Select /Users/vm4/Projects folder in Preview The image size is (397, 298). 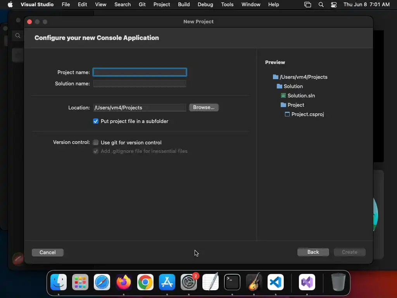300,77
